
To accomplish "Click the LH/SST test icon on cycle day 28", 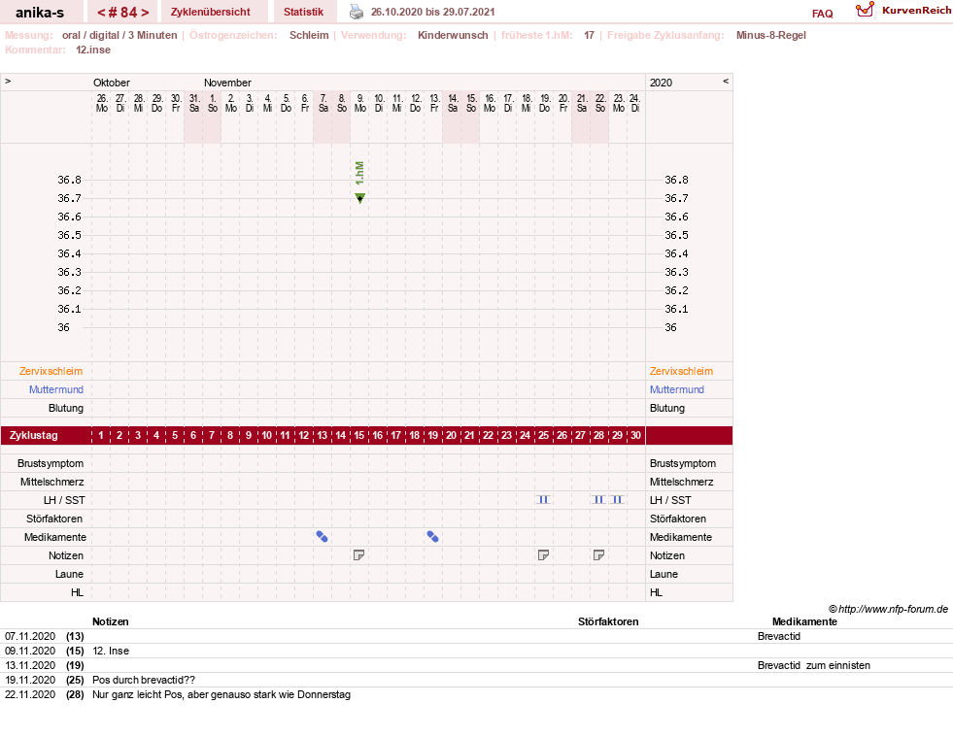I will 598,500.
